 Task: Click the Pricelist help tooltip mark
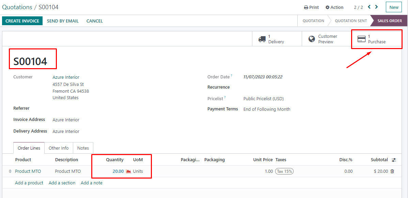(225, 98)
